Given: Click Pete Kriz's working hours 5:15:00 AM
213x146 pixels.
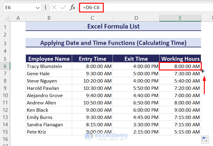Looking at the screenshot, I should (180, 132).
